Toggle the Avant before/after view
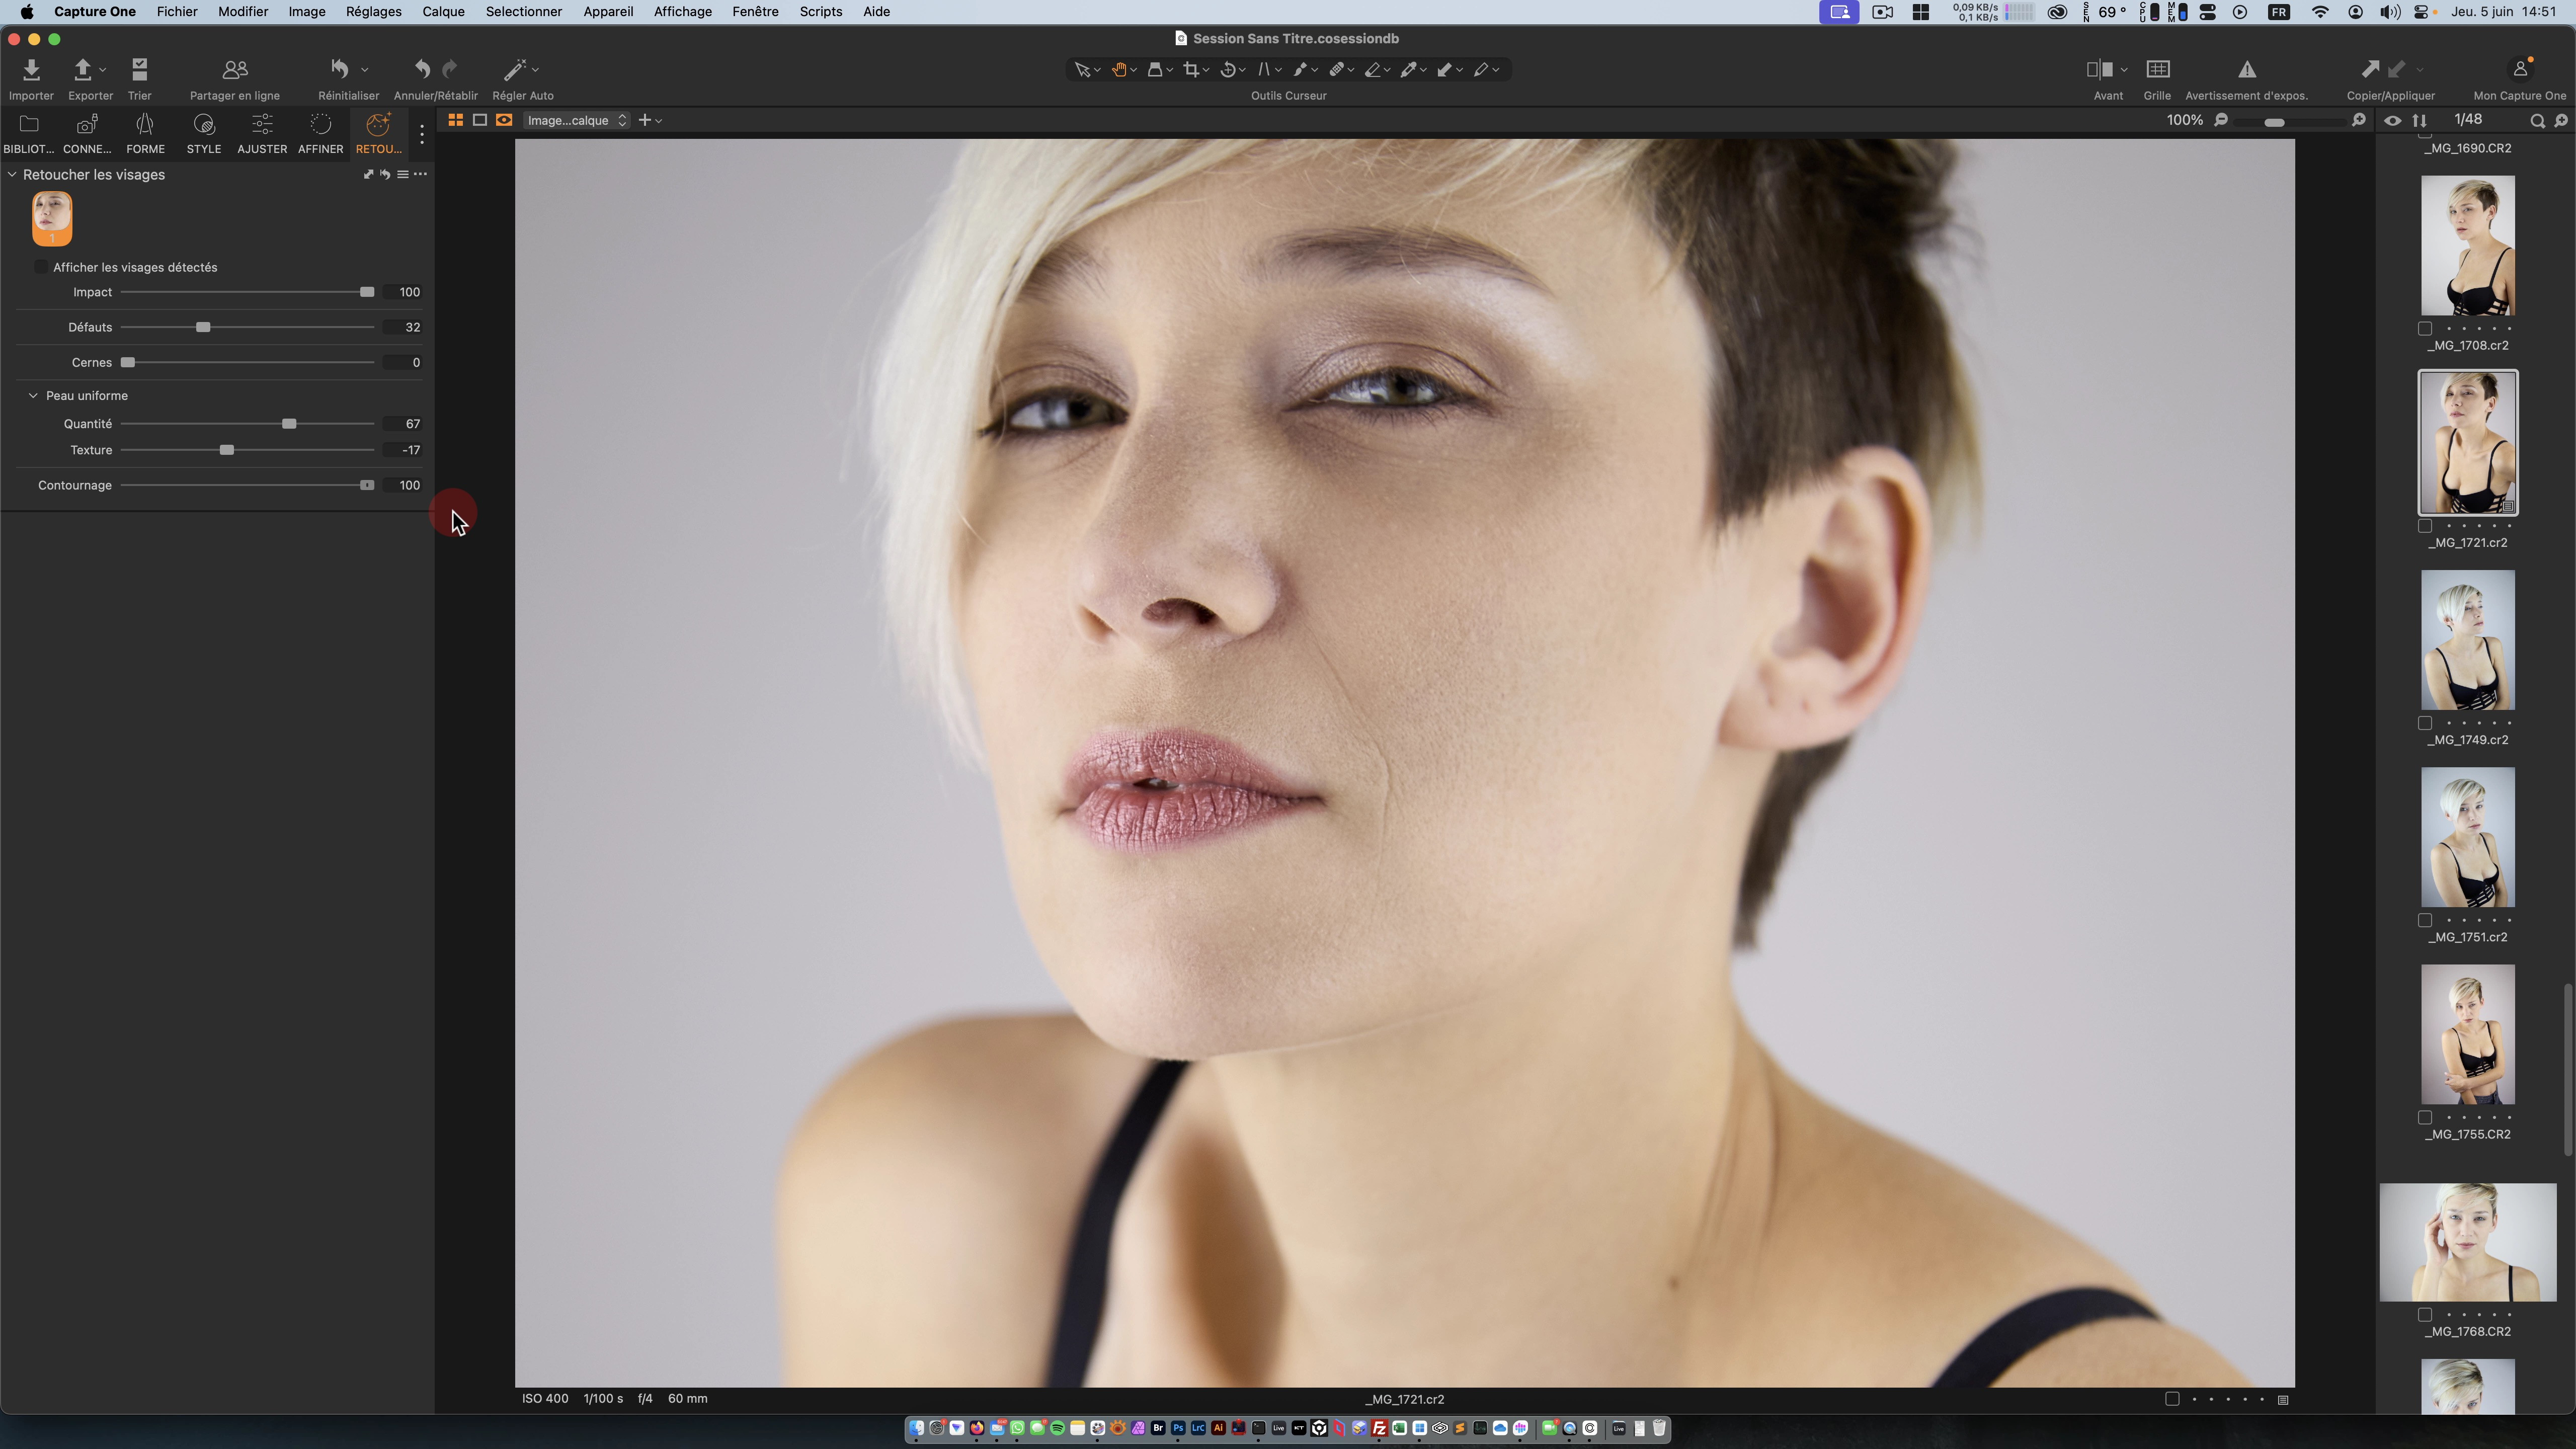This screenshot has width=2576, height=1449. tap(2099, 69)
